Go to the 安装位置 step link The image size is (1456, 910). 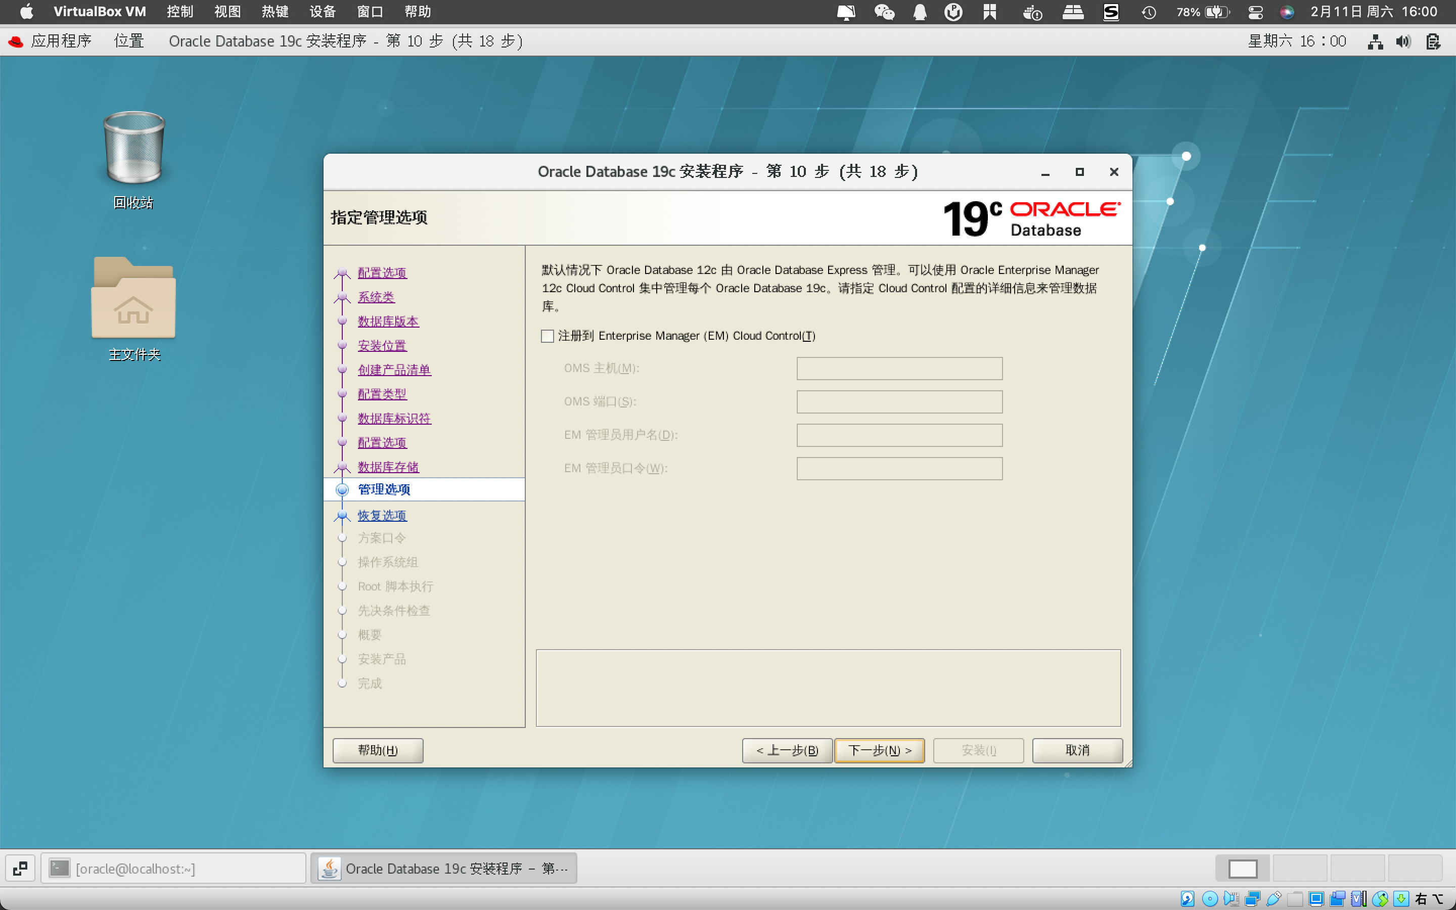coord(382,345)
